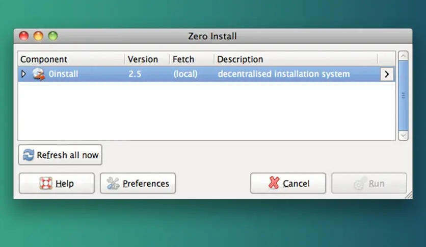Image resolution: width=426 pixels, height=247 pixels.
Task: Select the 0install component name
Action: 63,74
